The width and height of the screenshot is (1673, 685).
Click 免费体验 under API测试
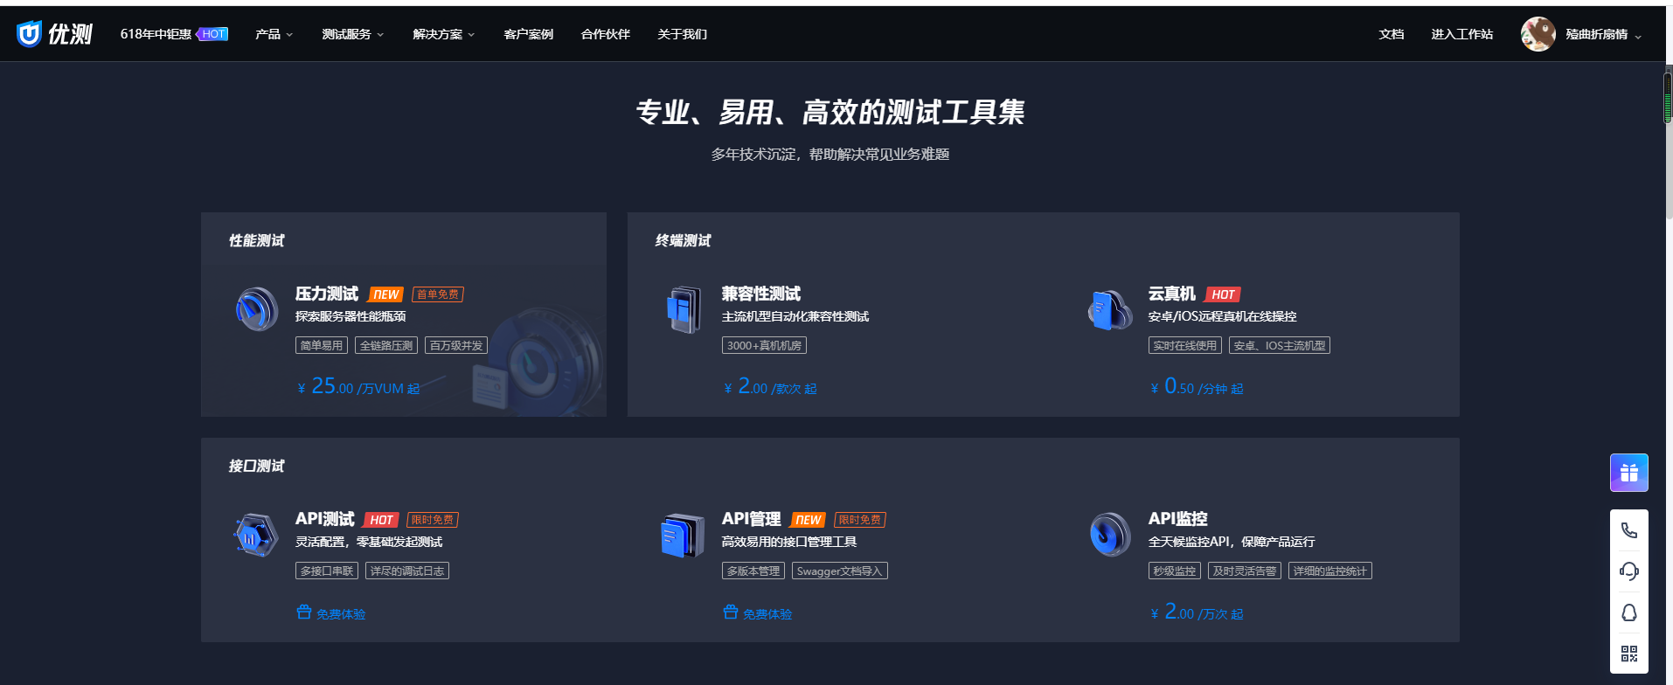coord(341,614)
